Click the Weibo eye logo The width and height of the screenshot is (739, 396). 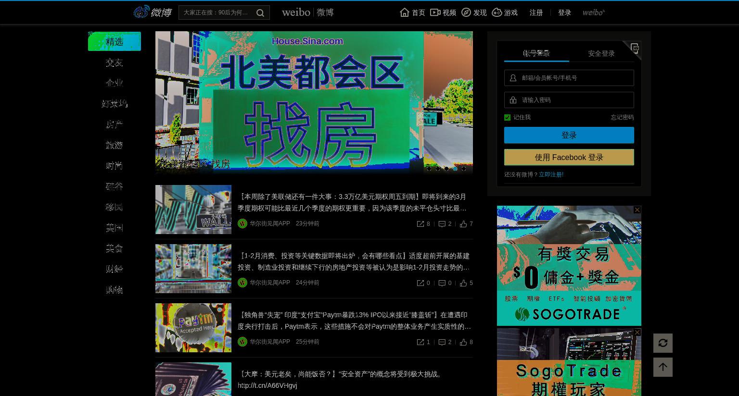(141, 12)
